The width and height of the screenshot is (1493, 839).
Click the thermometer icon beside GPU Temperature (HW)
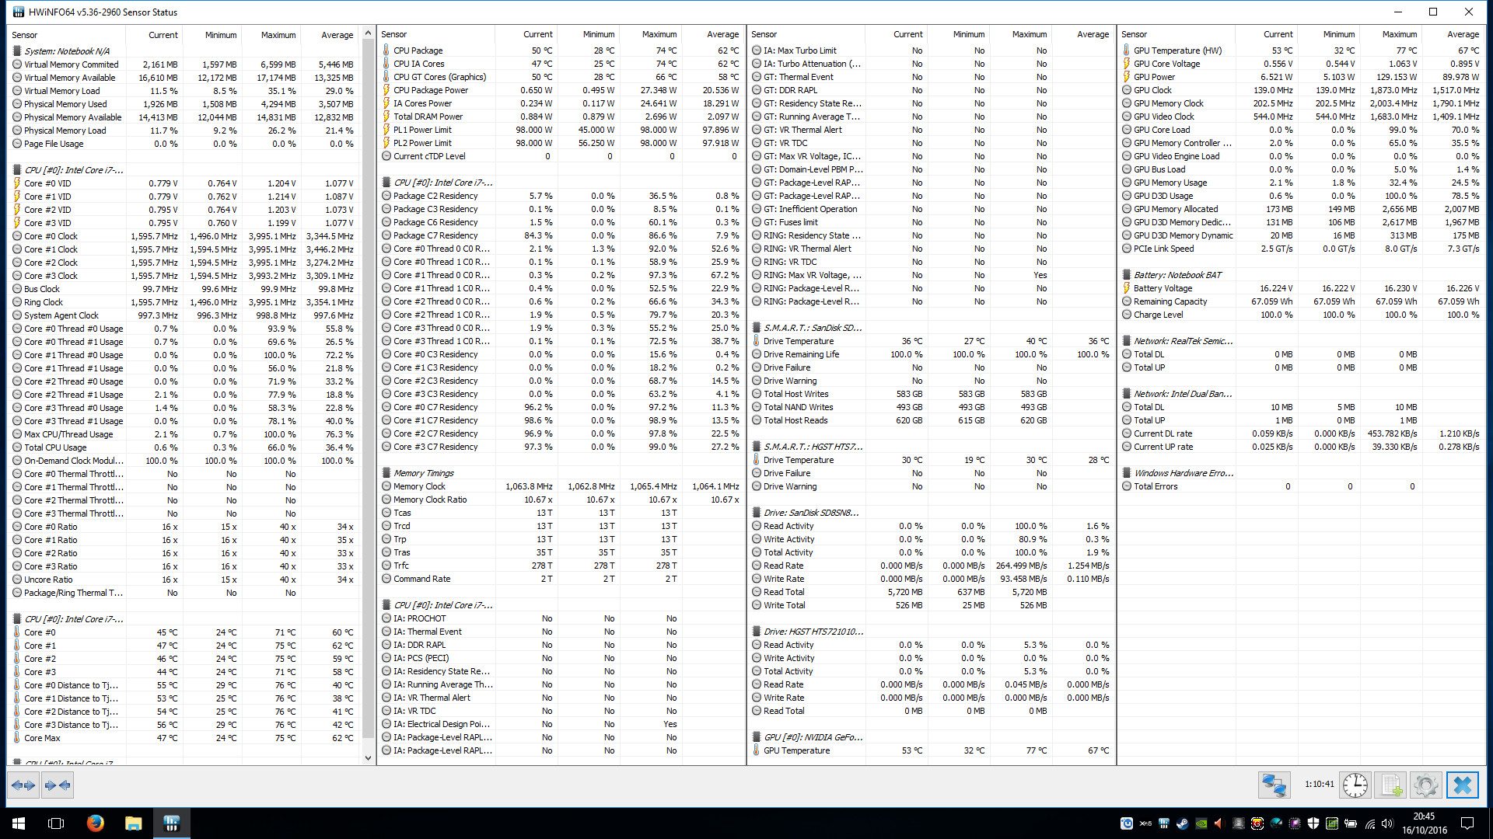tap(1127, 50)
